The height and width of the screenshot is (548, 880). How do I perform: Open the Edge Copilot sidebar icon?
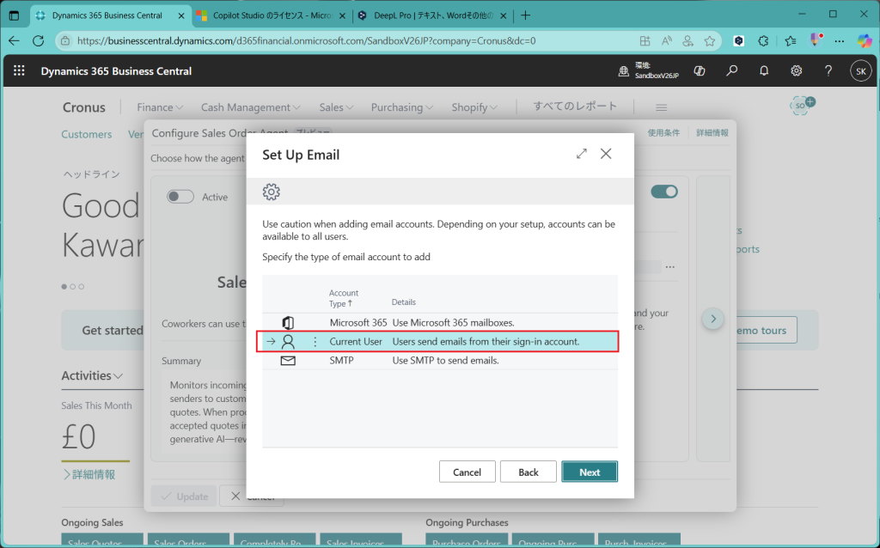pos(865,41)
